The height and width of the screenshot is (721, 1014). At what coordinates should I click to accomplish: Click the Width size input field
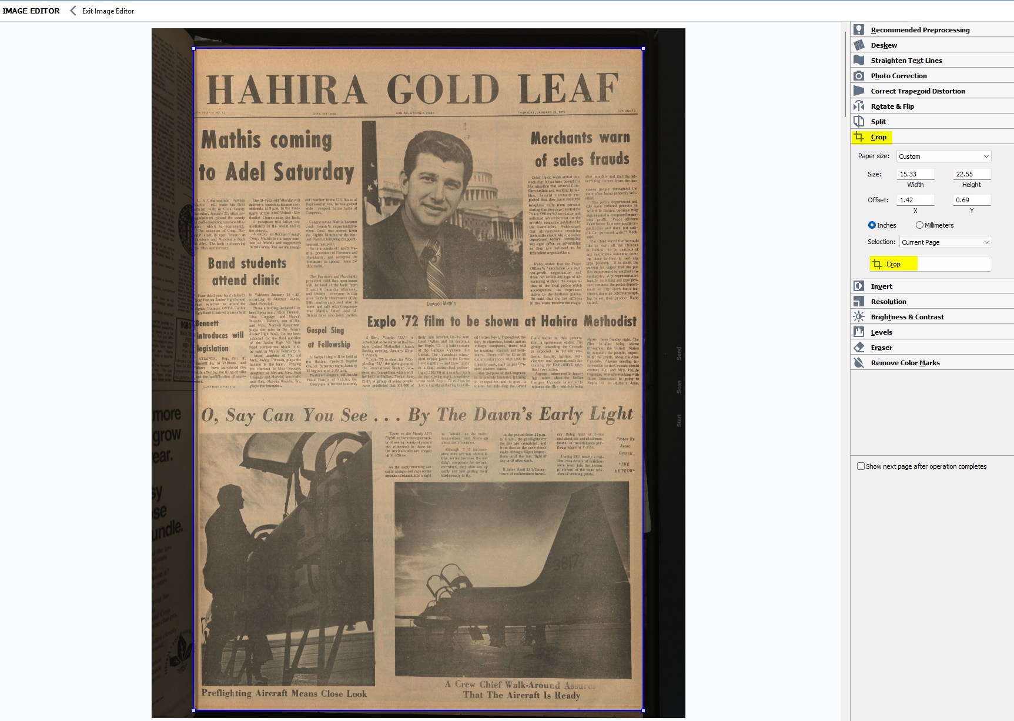point(915,174)
